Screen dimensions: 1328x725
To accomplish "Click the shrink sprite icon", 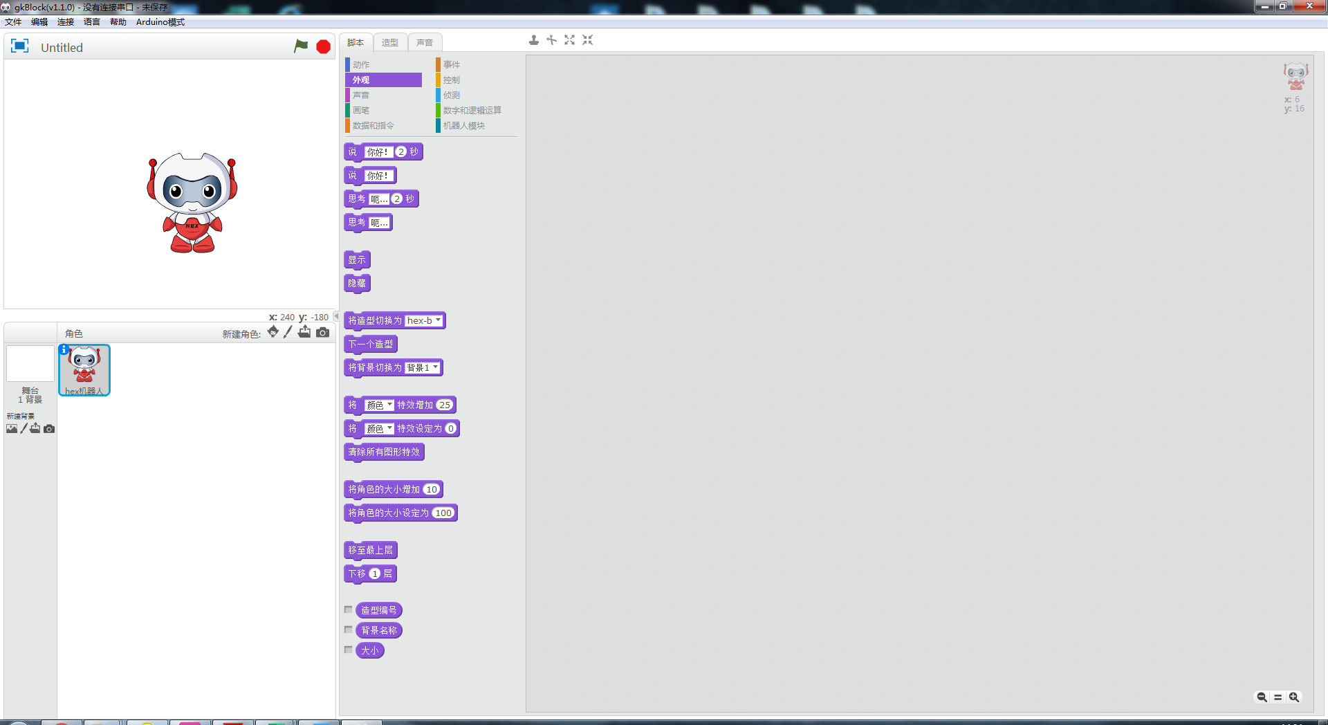I will 587,40.
